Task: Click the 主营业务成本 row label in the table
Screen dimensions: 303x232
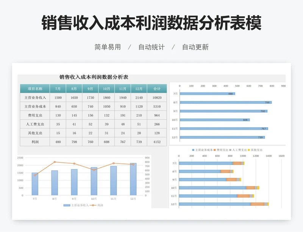Action: (x=35, y=106)
